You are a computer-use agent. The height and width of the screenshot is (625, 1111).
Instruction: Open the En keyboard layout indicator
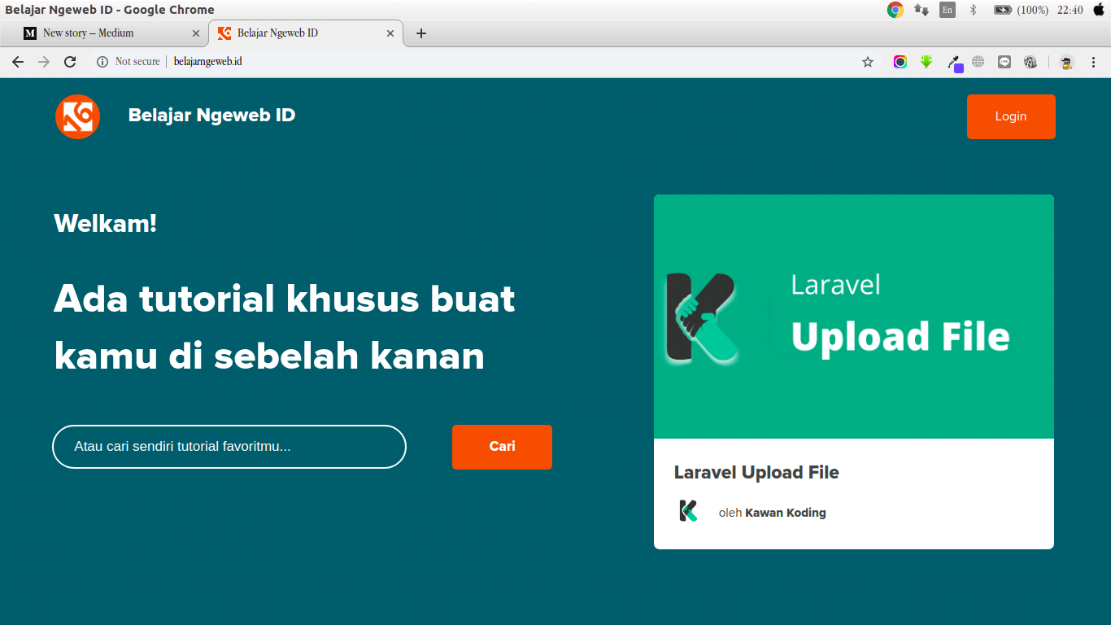pyautogui.click(x=948, y=10)
